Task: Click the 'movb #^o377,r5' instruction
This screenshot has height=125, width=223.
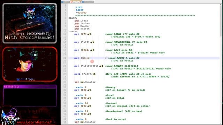Action: 85,74
